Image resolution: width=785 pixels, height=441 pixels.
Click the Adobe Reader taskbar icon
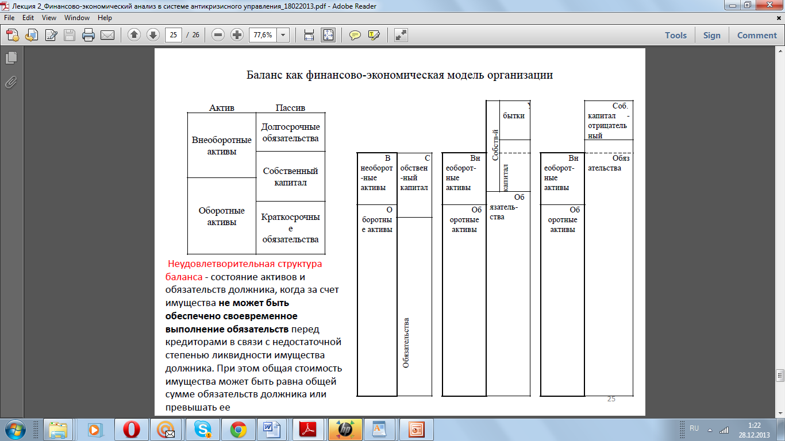pyautogui.click(x=309, y=430)
